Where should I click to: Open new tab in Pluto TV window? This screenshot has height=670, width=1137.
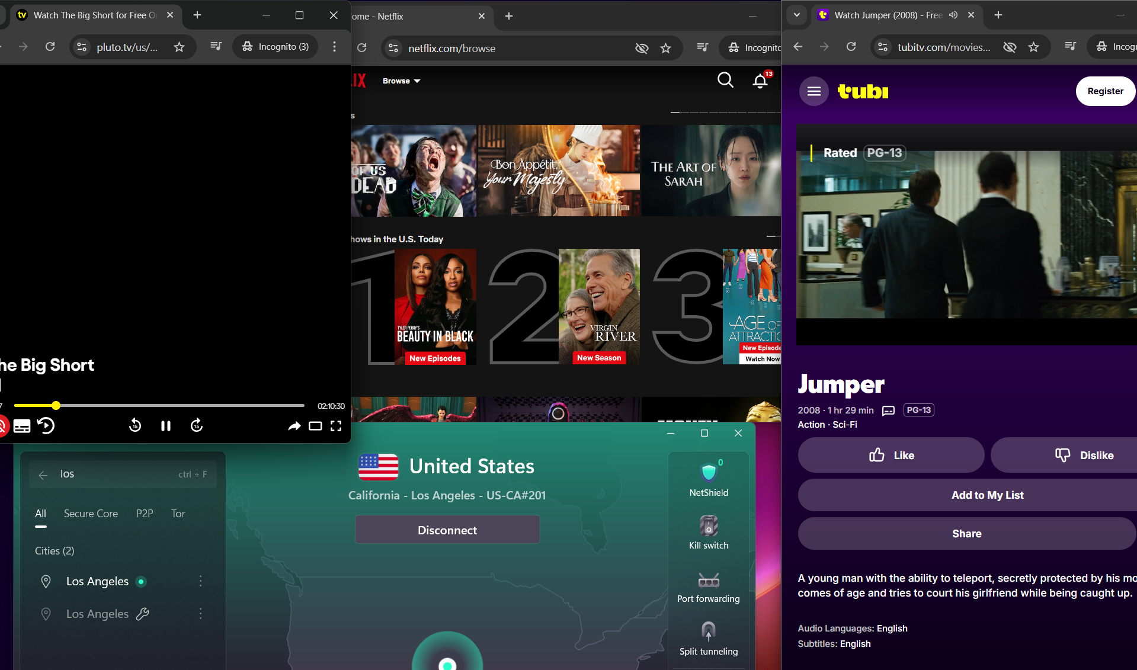tap(197, 15)
